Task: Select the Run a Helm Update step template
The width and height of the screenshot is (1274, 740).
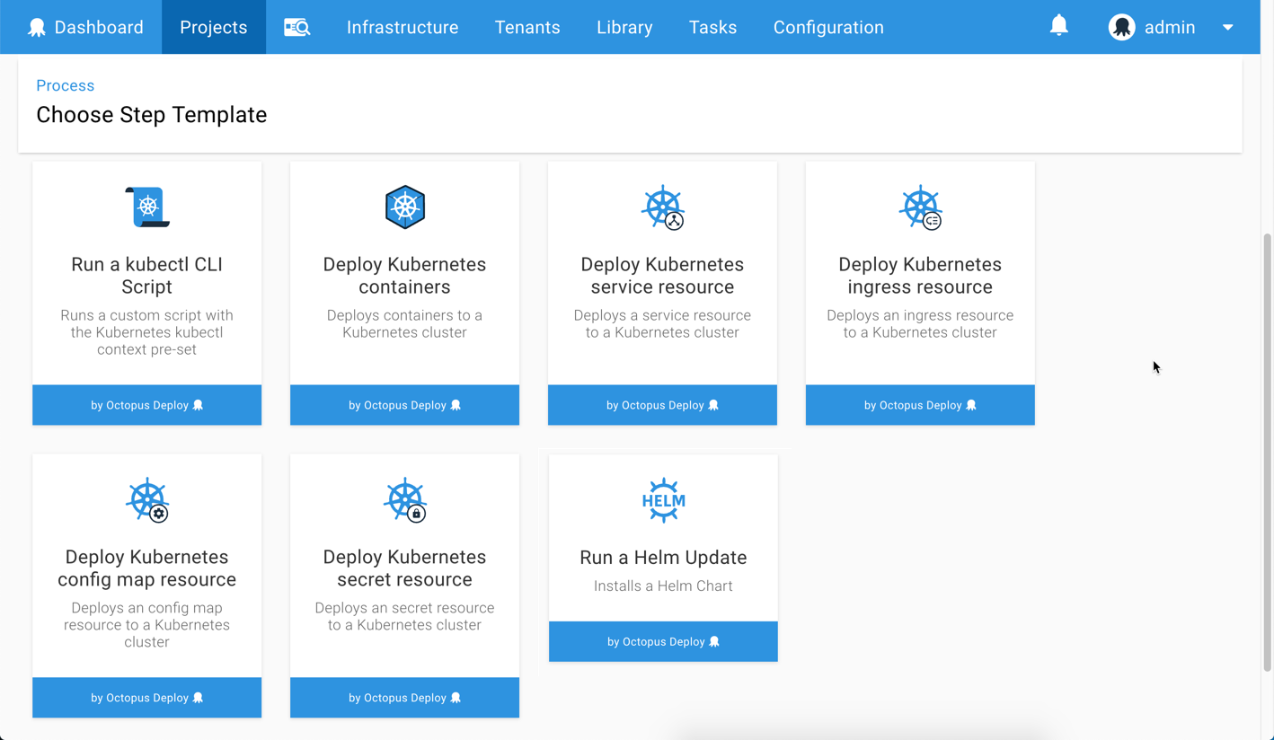Action: pos(662,557)
